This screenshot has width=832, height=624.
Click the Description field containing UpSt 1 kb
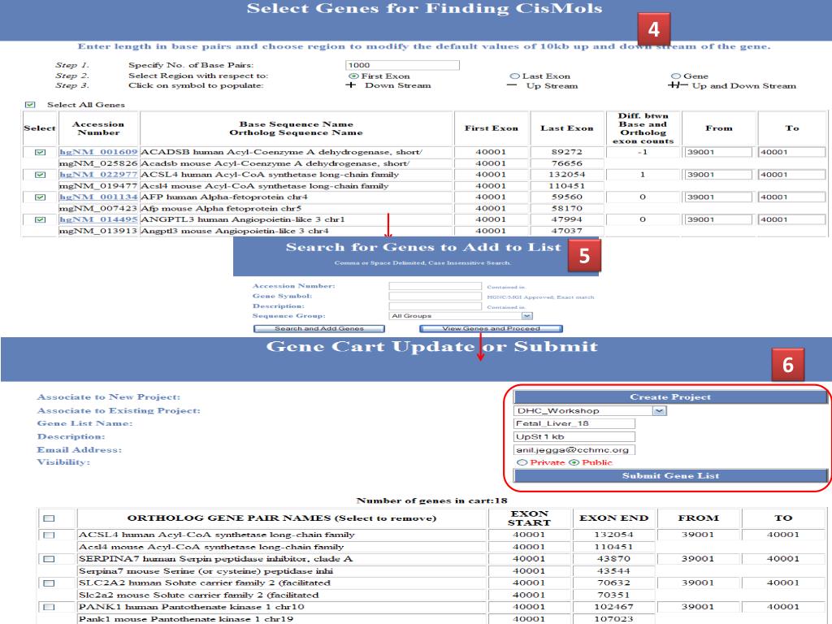pyautogui.click(x=574, y=436)
